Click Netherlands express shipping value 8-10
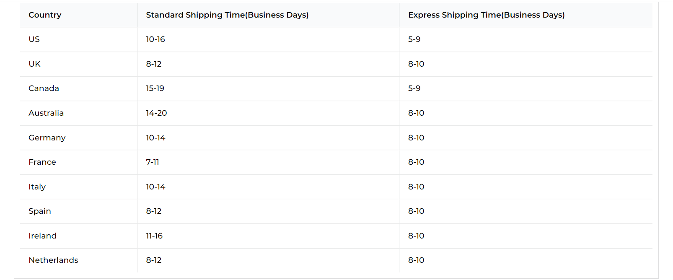673x280 pixels. 416,260
